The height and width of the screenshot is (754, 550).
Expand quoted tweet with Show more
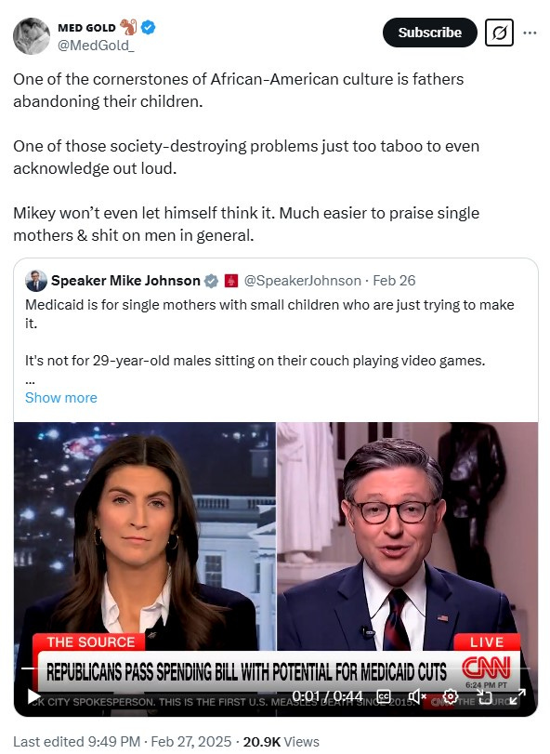click(61, 398)
